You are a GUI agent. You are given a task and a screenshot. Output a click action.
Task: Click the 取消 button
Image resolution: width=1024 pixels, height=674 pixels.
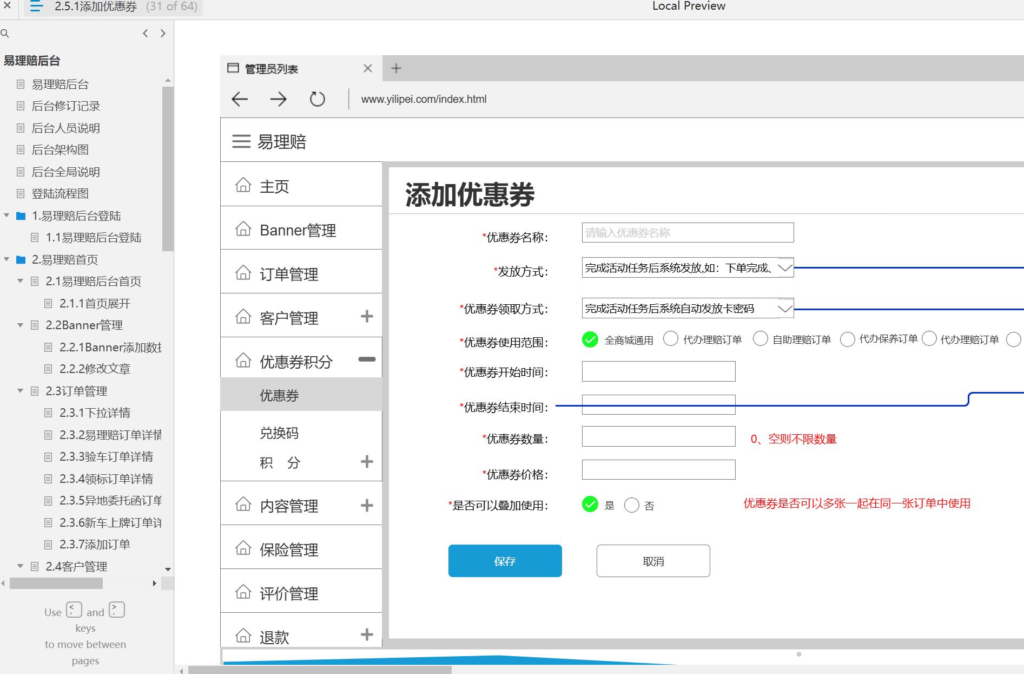click(653, 561)
